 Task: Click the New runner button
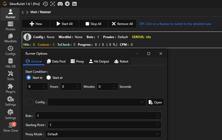[x=36, y=24]
